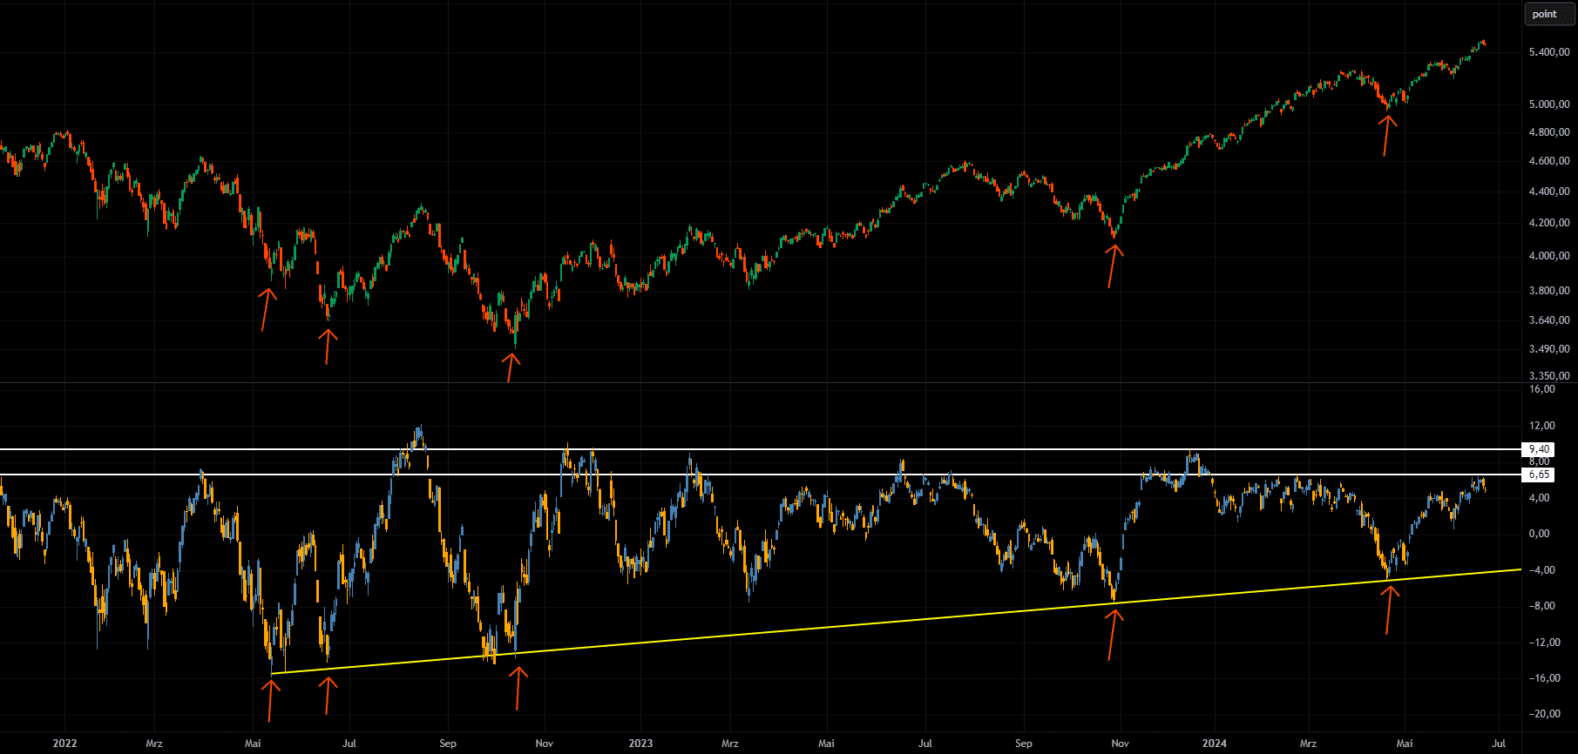The height and width of the screenshot is (754, 1578).
Task: Click the −16,00 indicator scale label
Action: click(x=1545, y=678)
